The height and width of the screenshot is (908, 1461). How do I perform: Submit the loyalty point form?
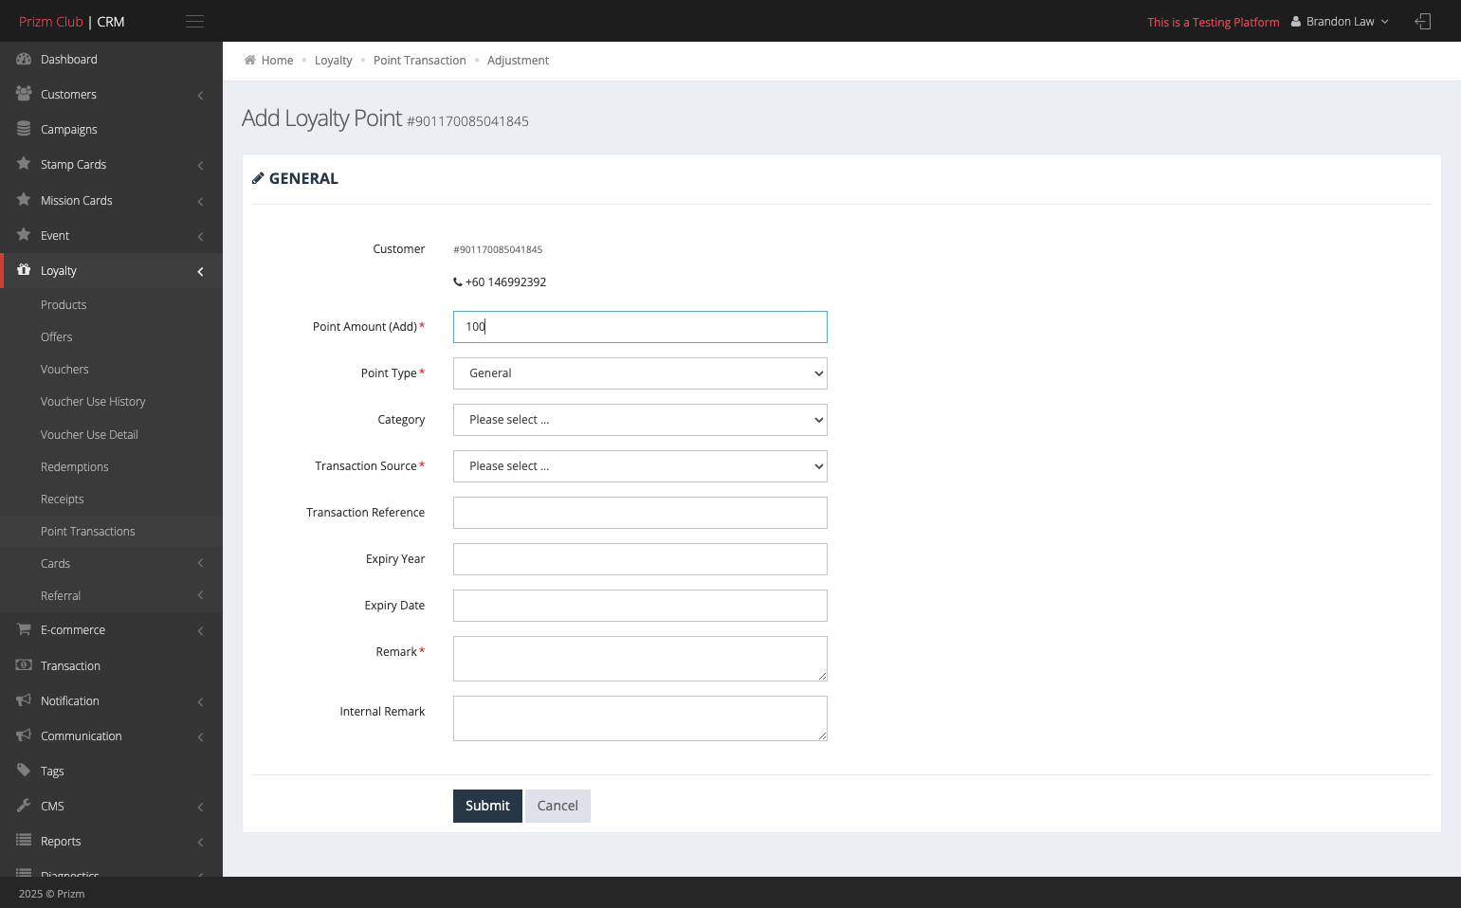coord(487,806)
